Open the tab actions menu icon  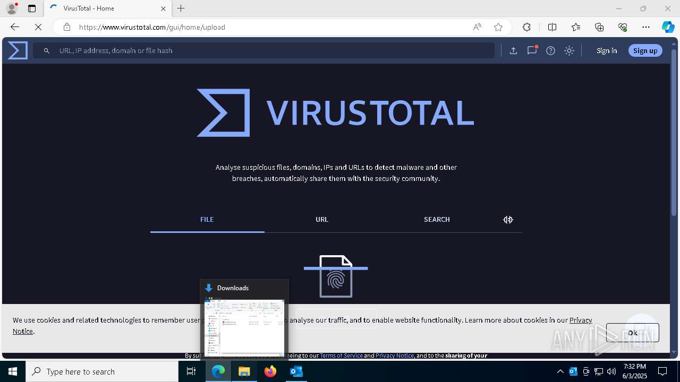tap(32, 8)
